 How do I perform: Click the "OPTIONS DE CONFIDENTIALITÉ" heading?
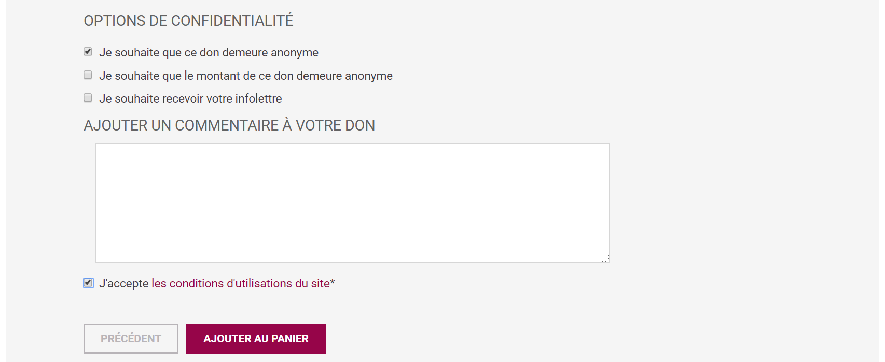(x=188, y=21)
